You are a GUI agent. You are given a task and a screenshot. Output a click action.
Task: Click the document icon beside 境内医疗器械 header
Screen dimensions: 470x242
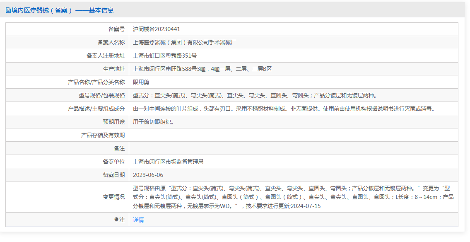click(x=8, y=10)
